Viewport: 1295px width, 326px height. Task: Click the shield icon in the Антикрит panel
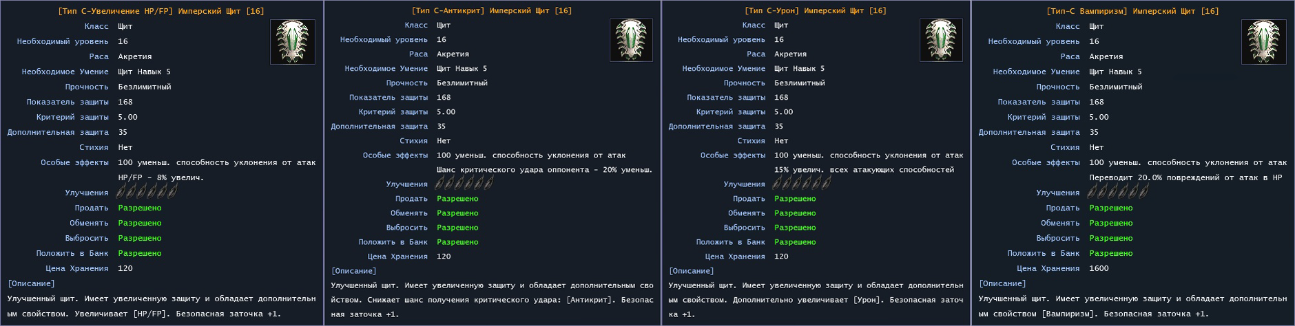pyautogui.click(x=632, y=40)
